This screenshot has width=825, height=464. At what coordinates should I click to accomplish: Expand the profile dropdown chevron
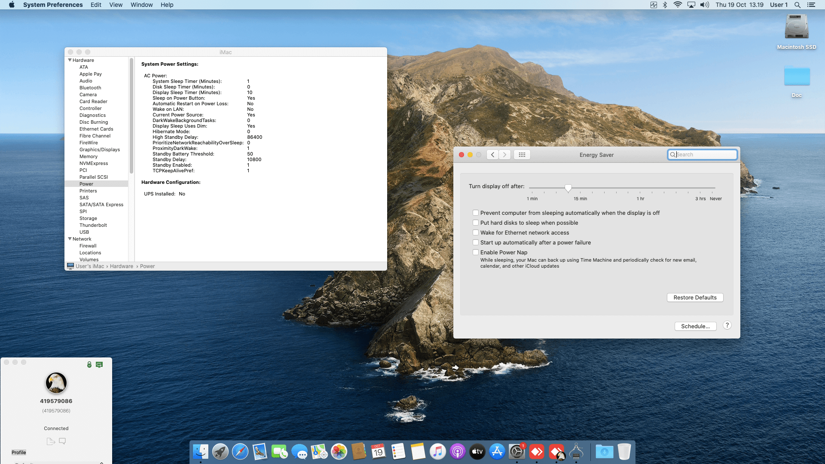point(101,462)
